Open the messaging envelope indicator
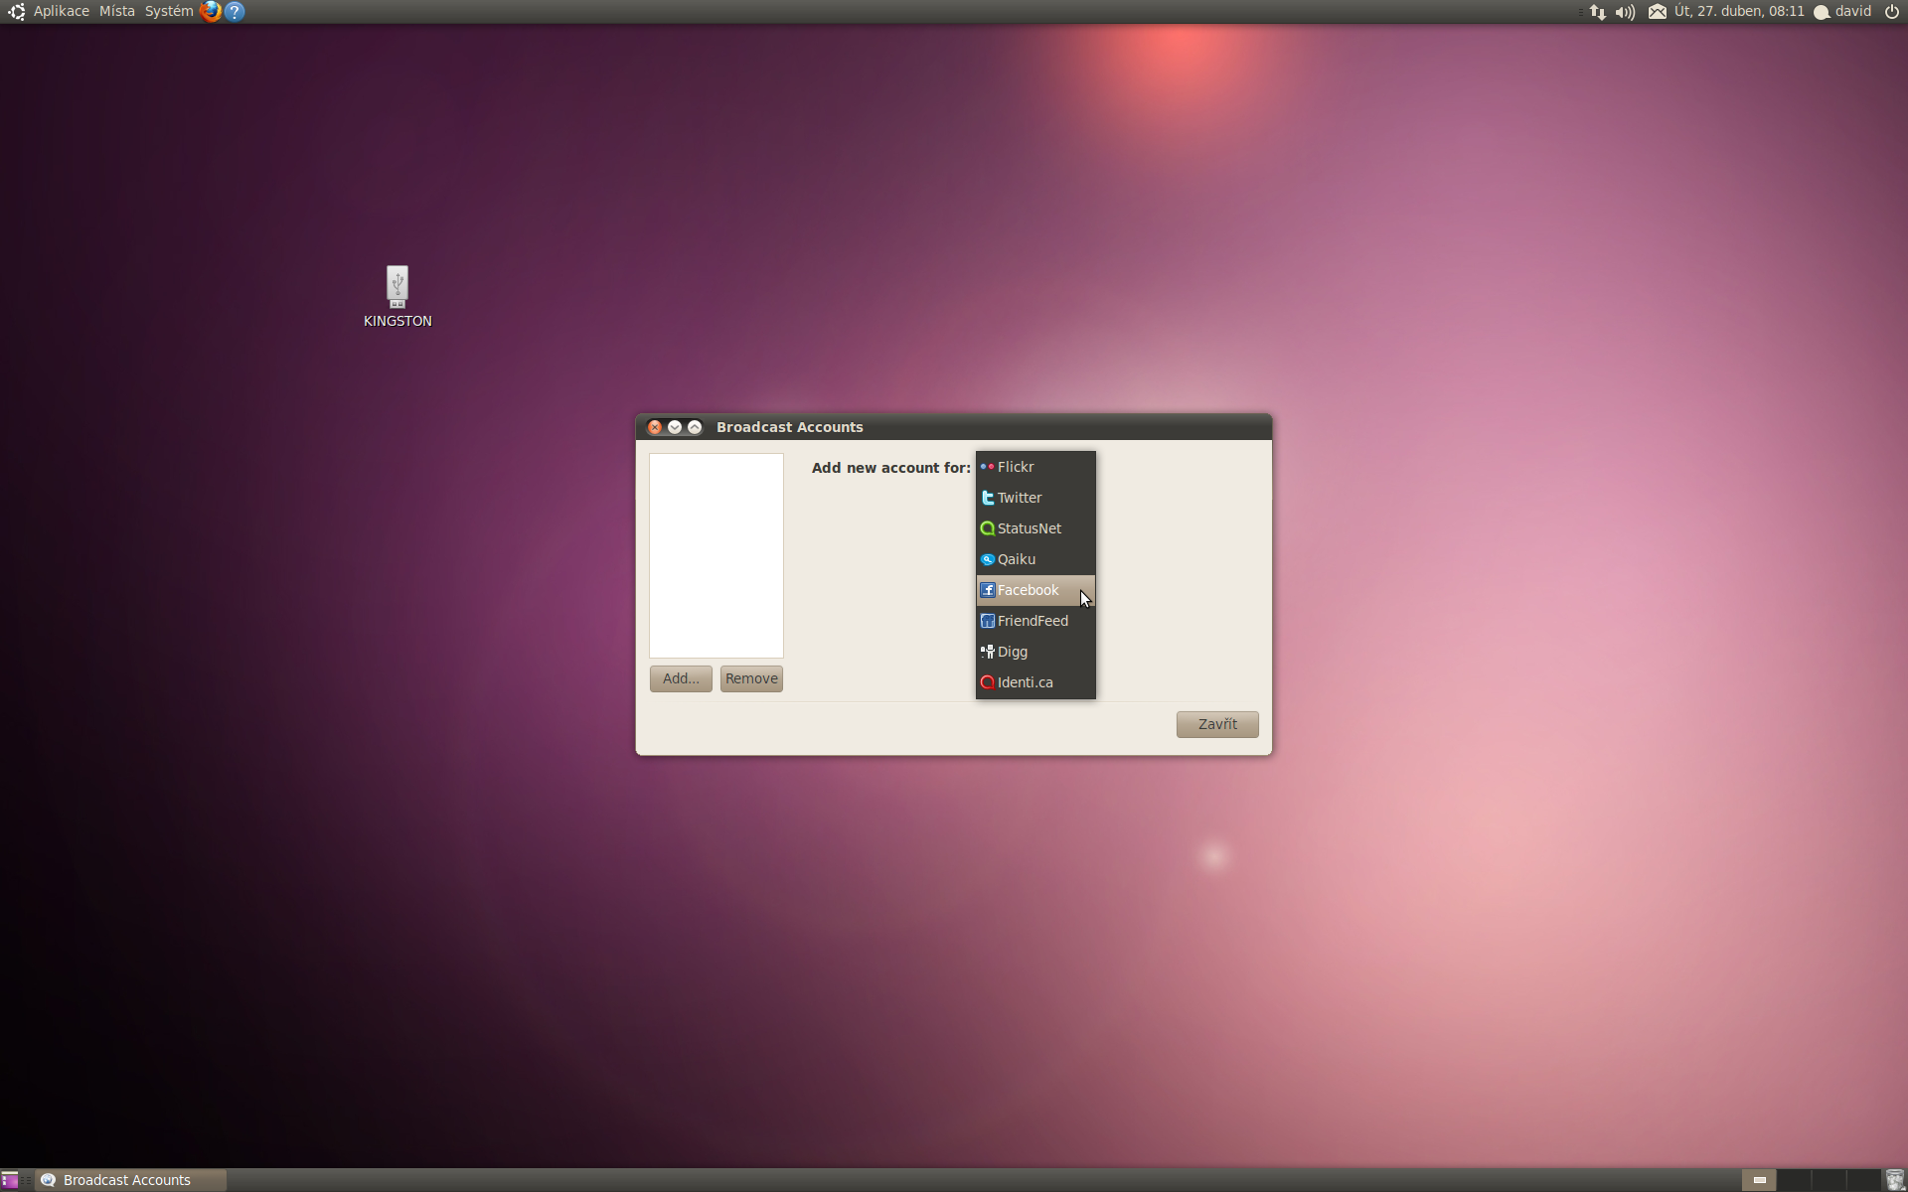Viewport: 1908px width, 1192px height. (1657, 12)
